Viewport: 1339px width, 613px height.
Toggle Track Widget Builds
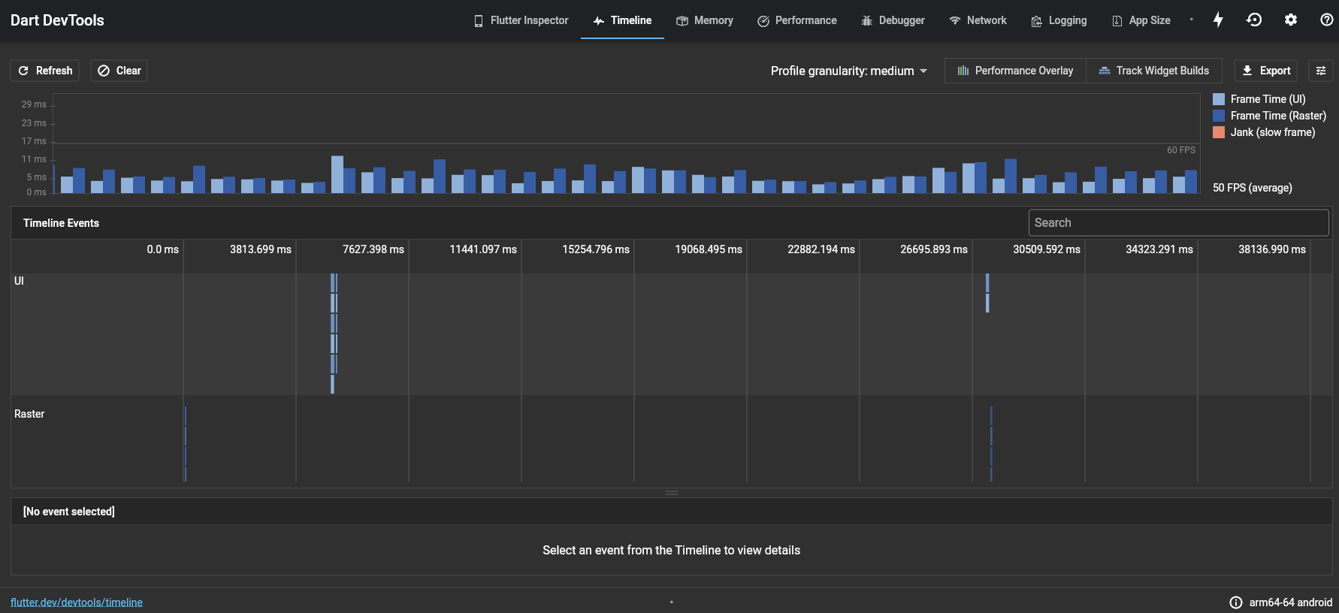pos(1154,71)
